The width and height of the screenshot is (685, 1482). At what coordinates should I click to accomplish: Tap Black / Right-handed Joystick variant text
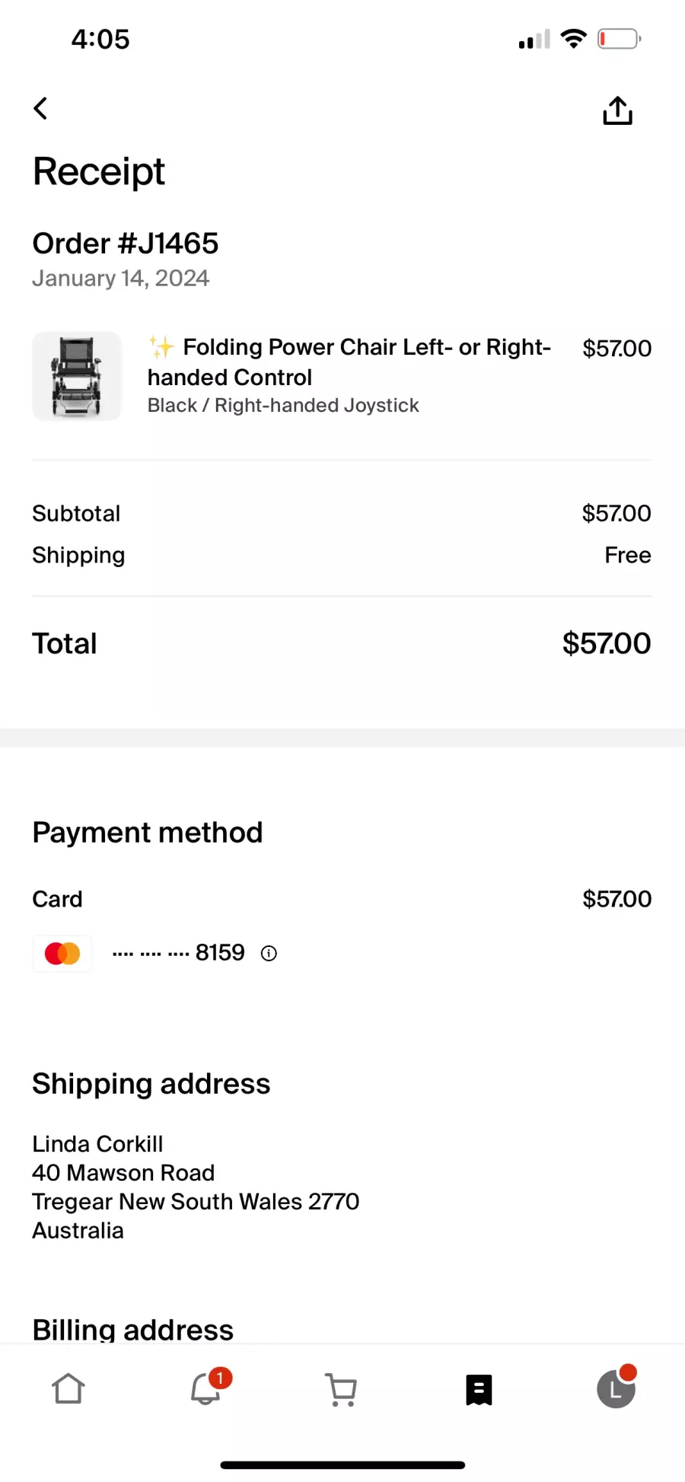(x=283, y=405)
